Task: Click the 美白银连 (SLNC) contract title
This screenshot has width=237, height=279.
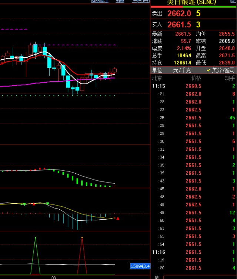Action: coord(191,2)
